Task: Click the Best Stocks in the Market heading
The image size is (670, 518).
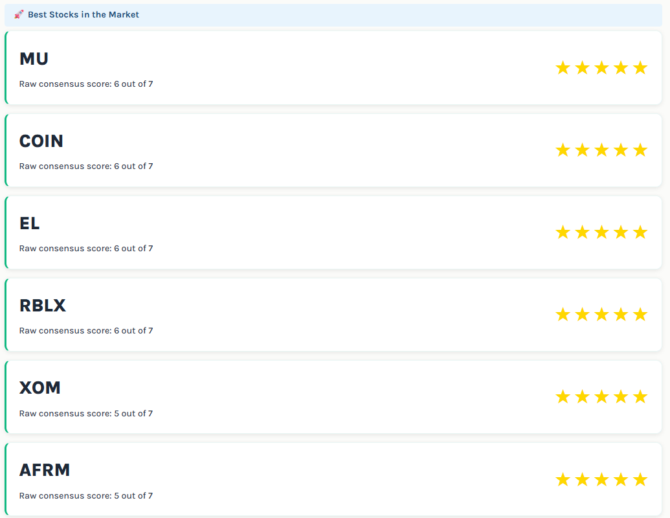Action: click(x=84, y=14)
